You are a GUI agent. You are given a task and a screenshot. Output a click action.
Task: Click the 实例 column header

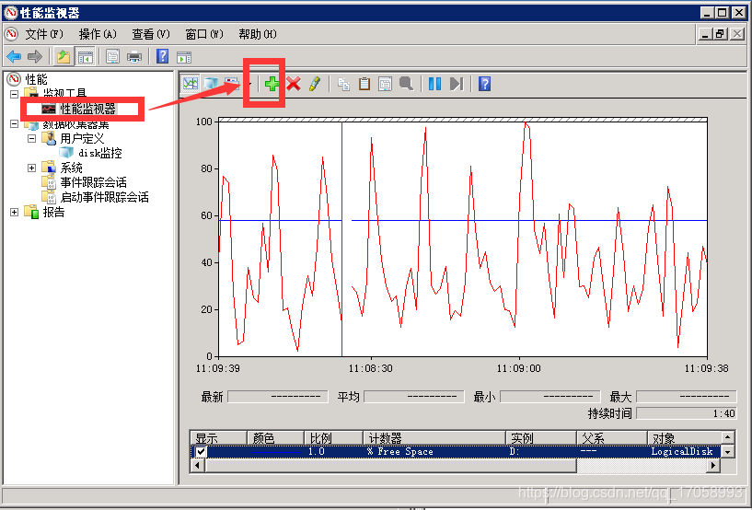(541, 438)
